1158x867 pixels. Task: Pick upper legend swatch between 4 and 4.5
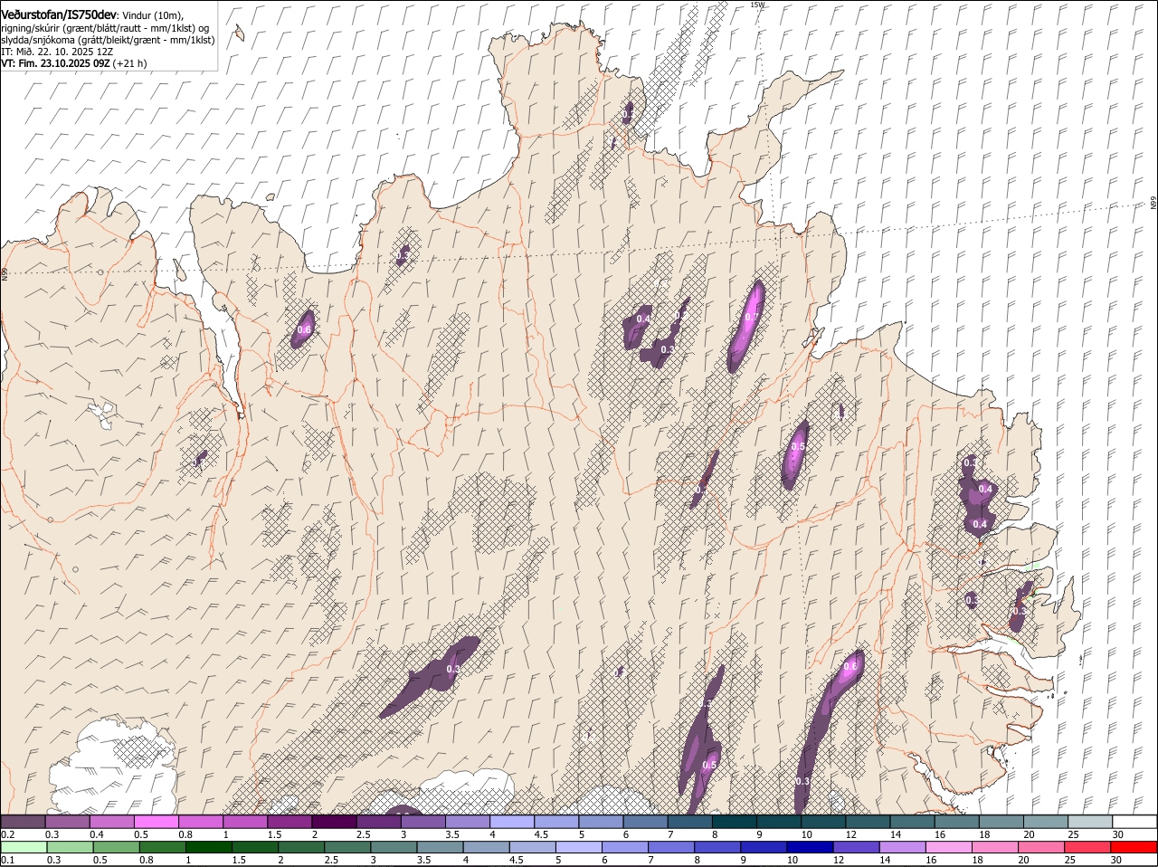[x=511, y=821]
